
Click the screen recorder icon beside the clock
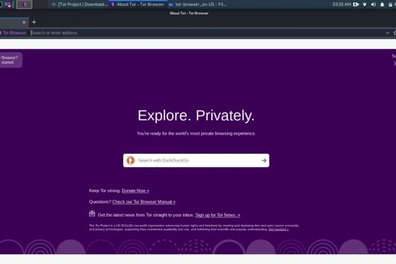(356, 4)
